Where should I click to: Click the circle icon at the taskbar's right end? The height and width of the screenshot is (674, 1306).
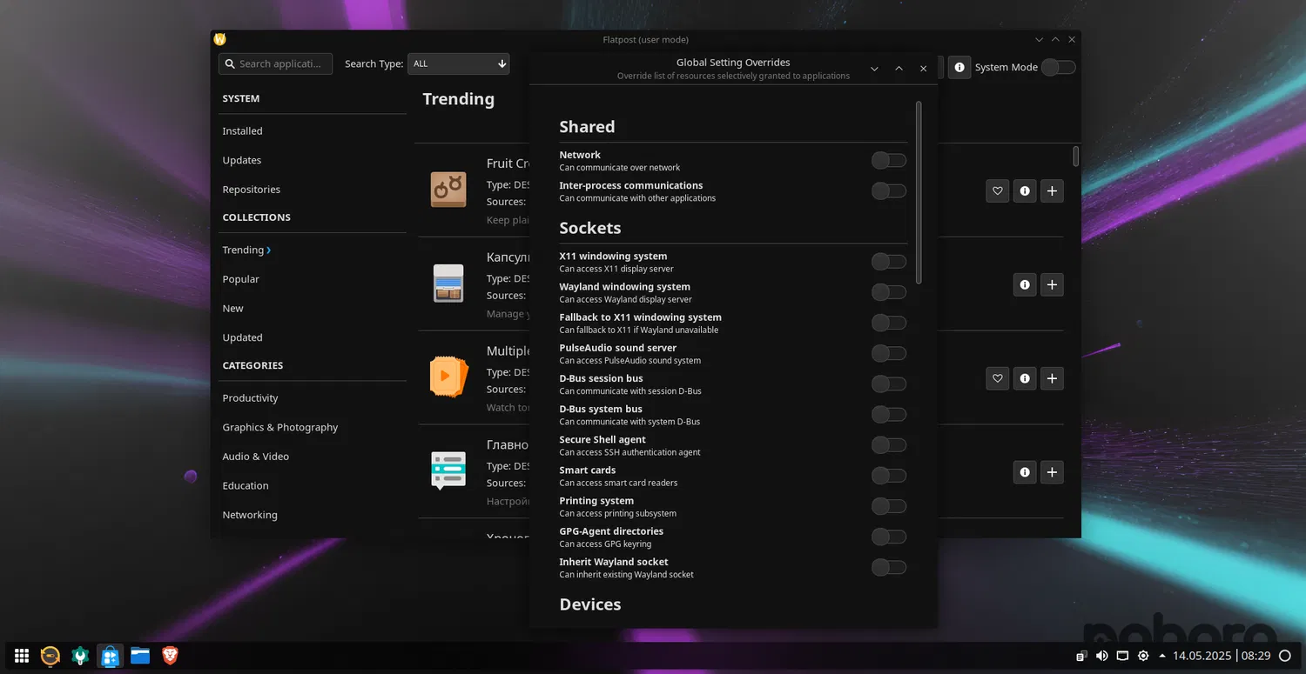1285,656
